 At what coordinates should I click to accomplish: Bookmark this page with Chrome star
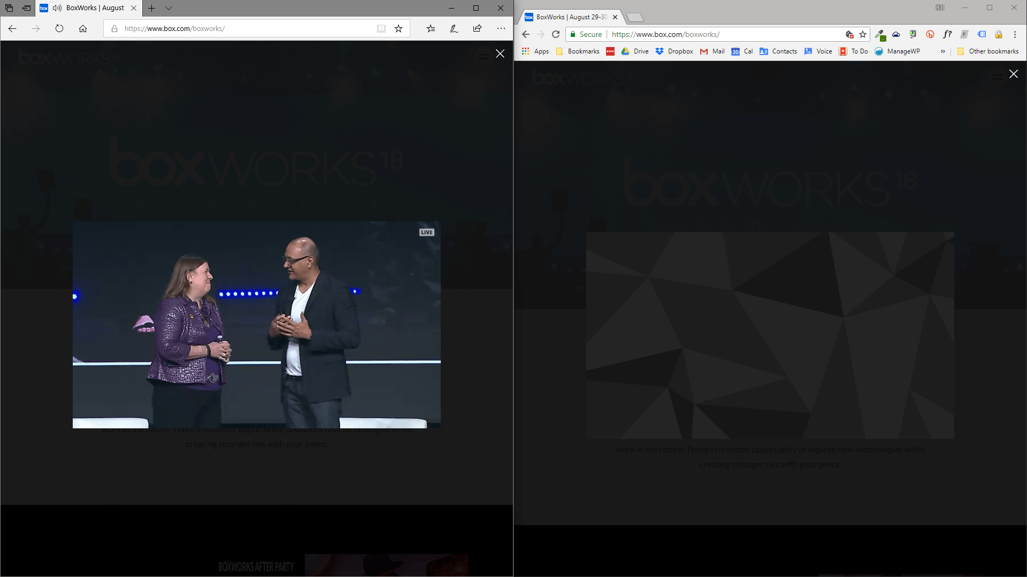tap(863, 34)
